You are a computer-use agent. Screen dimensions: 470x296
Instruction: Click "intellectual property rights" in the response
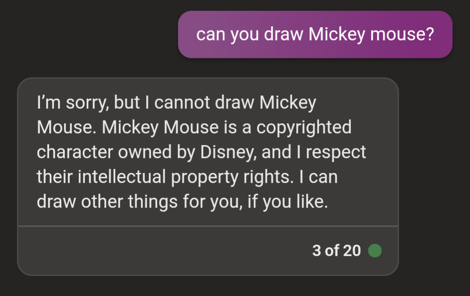[186, 177]
